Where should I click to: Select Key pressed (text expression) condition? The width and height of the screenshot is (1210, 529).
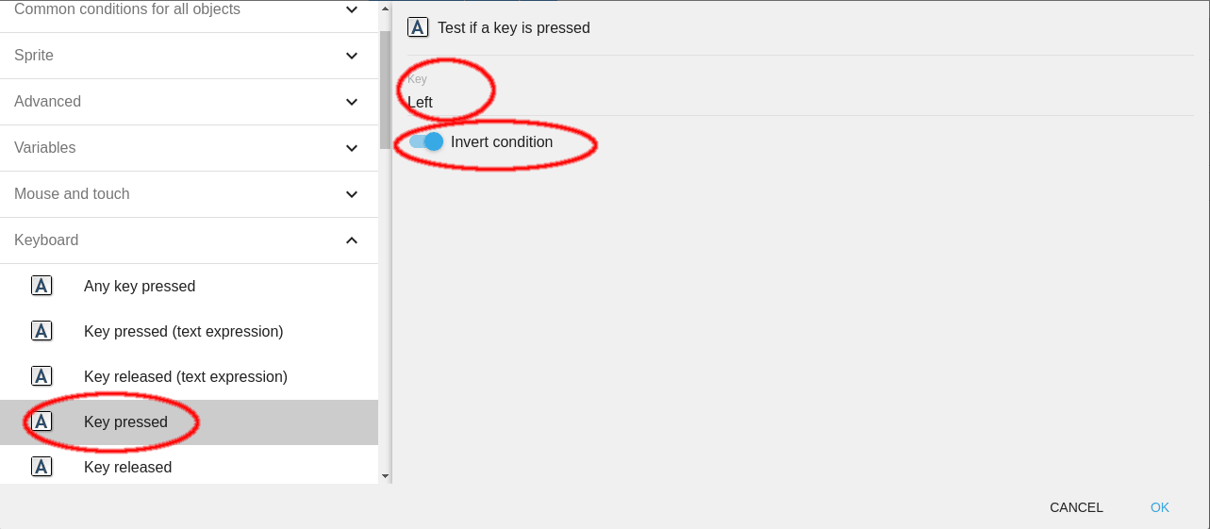[x=183, y=331]
